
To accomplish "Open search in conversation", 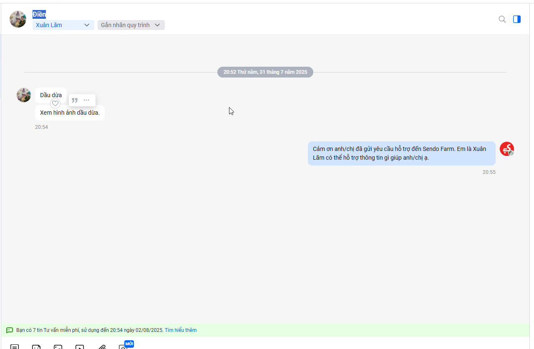I will [502, 19].
